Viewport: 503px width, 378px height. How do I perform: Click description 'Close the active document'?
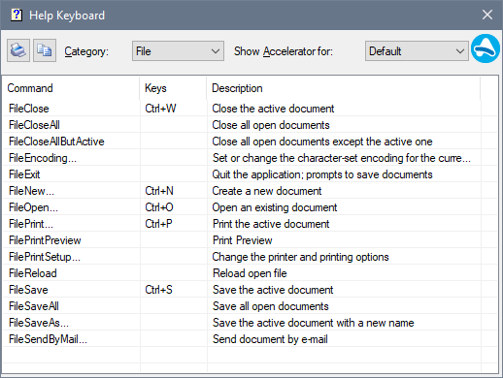click(273, 109)
